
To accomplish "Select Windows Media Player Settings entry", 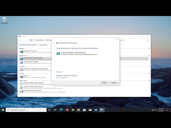I will coord(36,84).
